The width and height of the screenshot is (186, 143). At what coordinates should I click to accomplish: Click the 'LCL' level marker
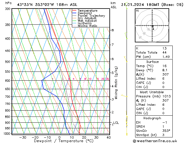pyautogui.click(x=116, y=123)
